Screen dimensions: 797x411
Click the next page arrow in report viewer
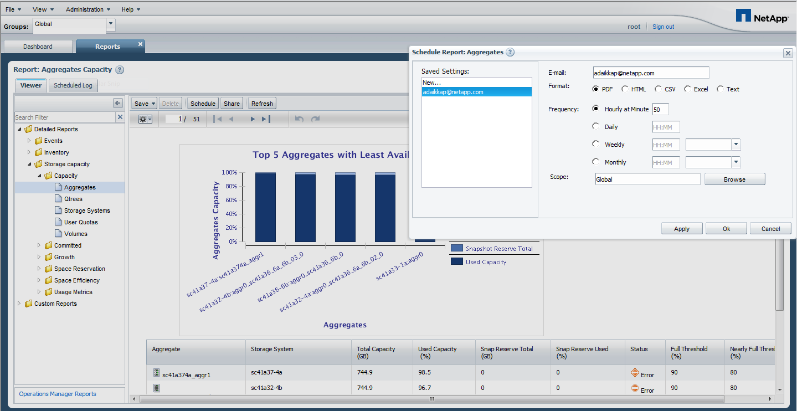click(x=253, y=119)
